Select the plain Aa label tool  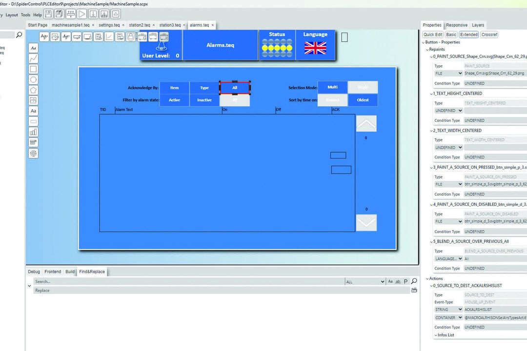[33, 111]
